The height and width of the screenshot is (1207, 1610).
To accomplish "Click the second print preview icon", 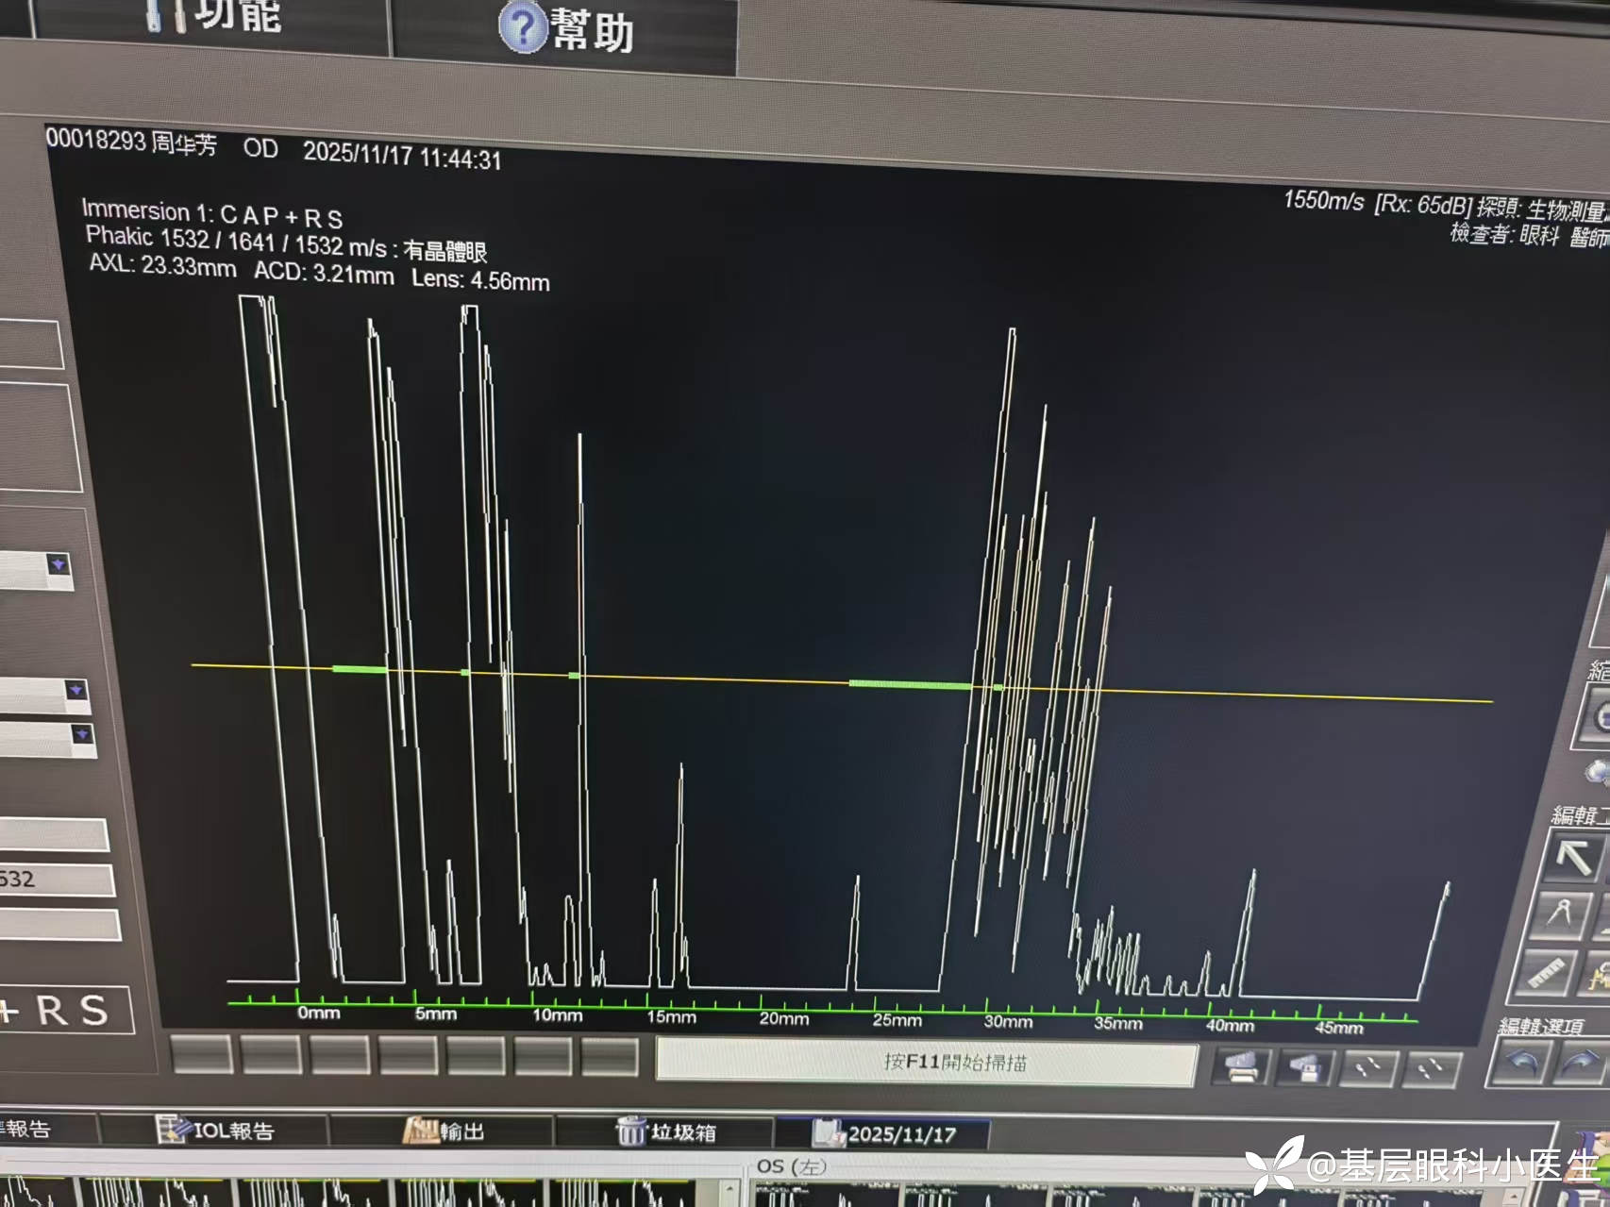I will (1302, 1068).
